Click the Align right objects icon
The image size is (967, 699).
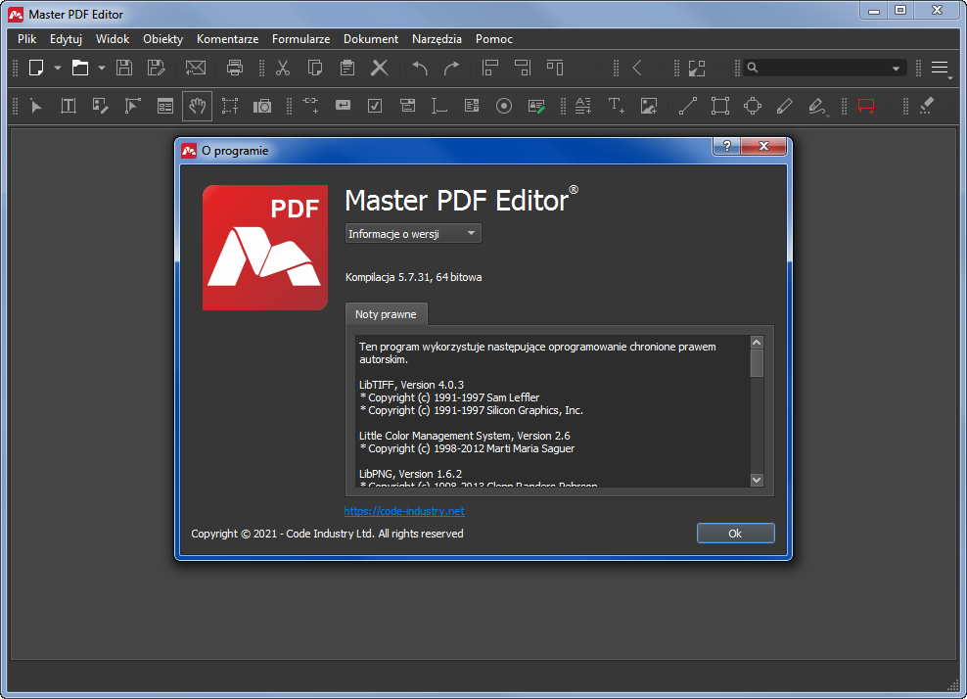523,68
